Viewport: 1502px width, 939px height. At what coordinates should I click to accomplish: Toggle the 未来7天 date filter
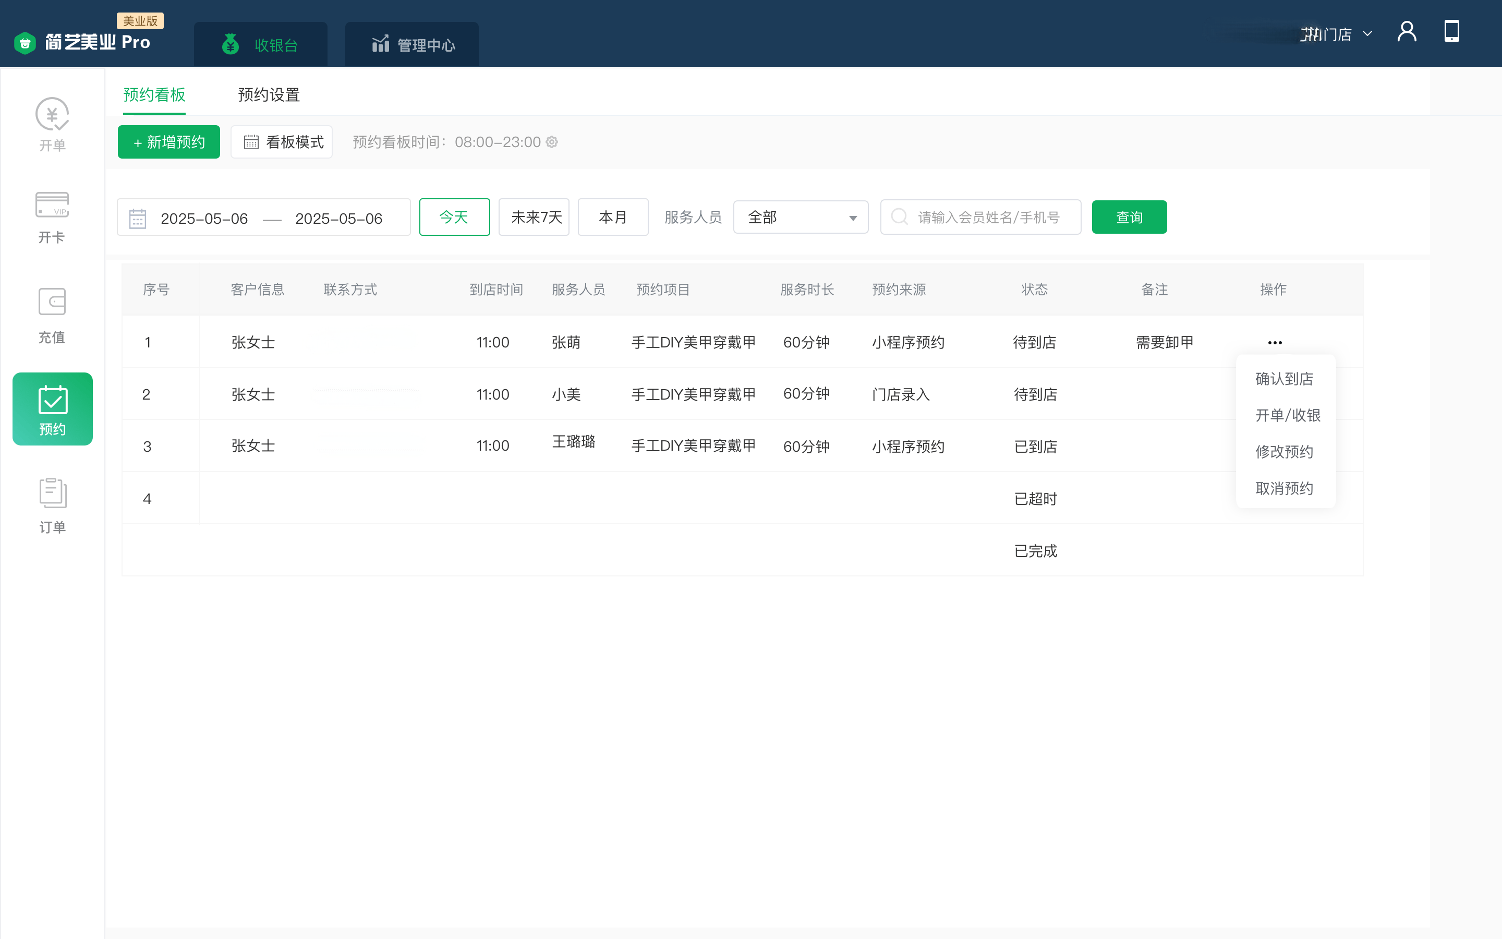point(534,218)
